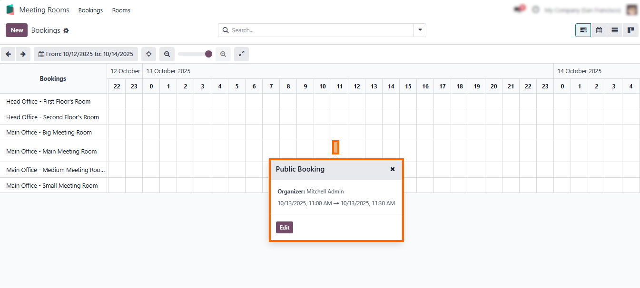Open the Bookings menu
This screenshot has width=640, height=288.
[x=90, y=10]
